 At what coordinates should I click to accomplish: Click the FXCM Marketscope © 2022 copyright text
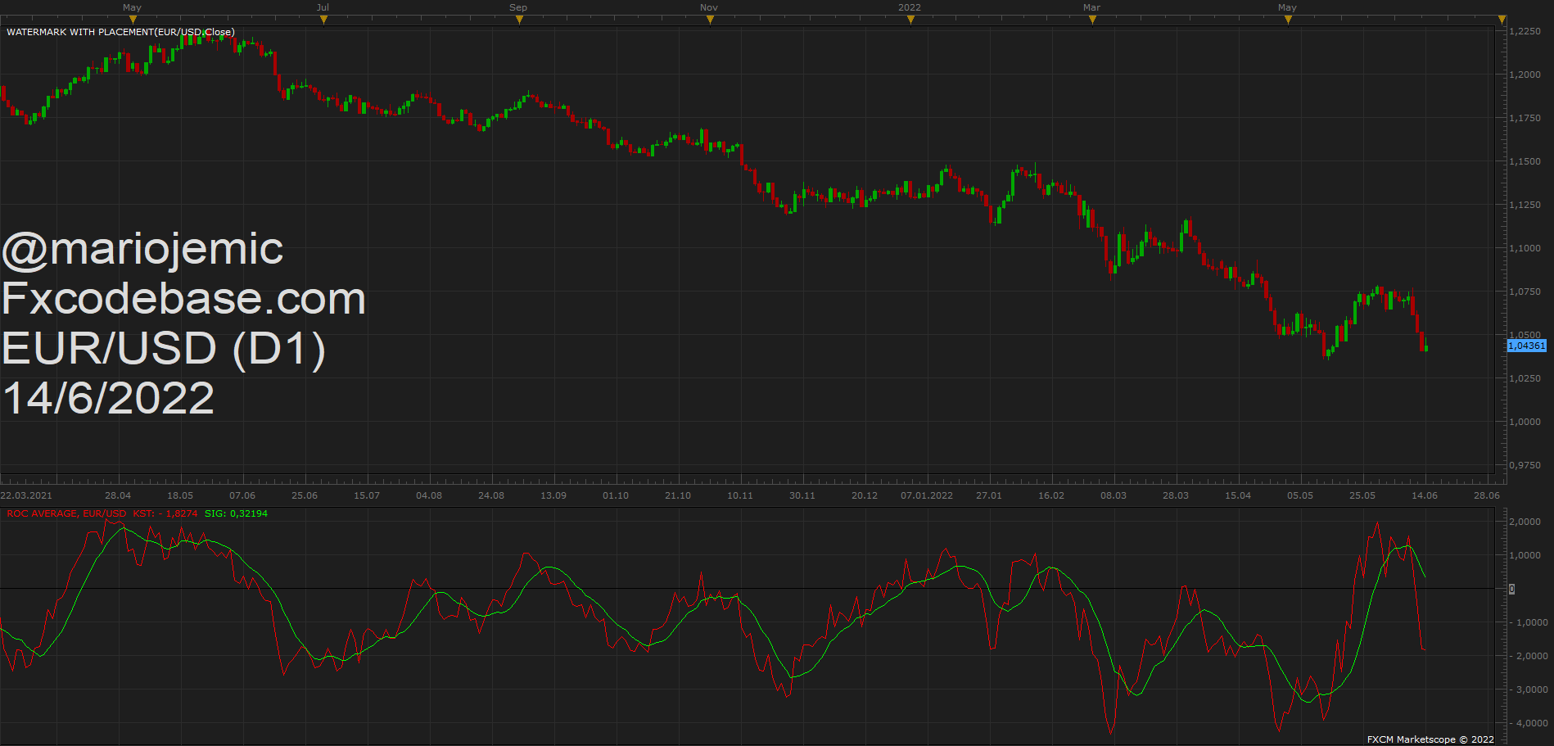tap(1430, 739)
